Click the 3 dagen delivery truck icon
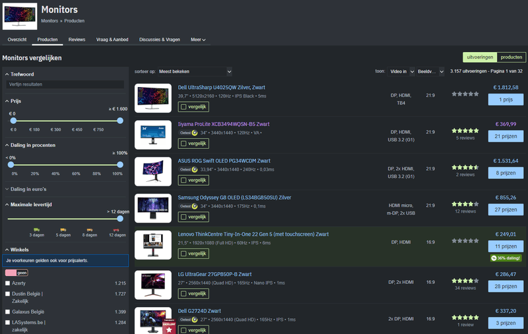This screenshot has width=528, height=334. click(37, 230)
